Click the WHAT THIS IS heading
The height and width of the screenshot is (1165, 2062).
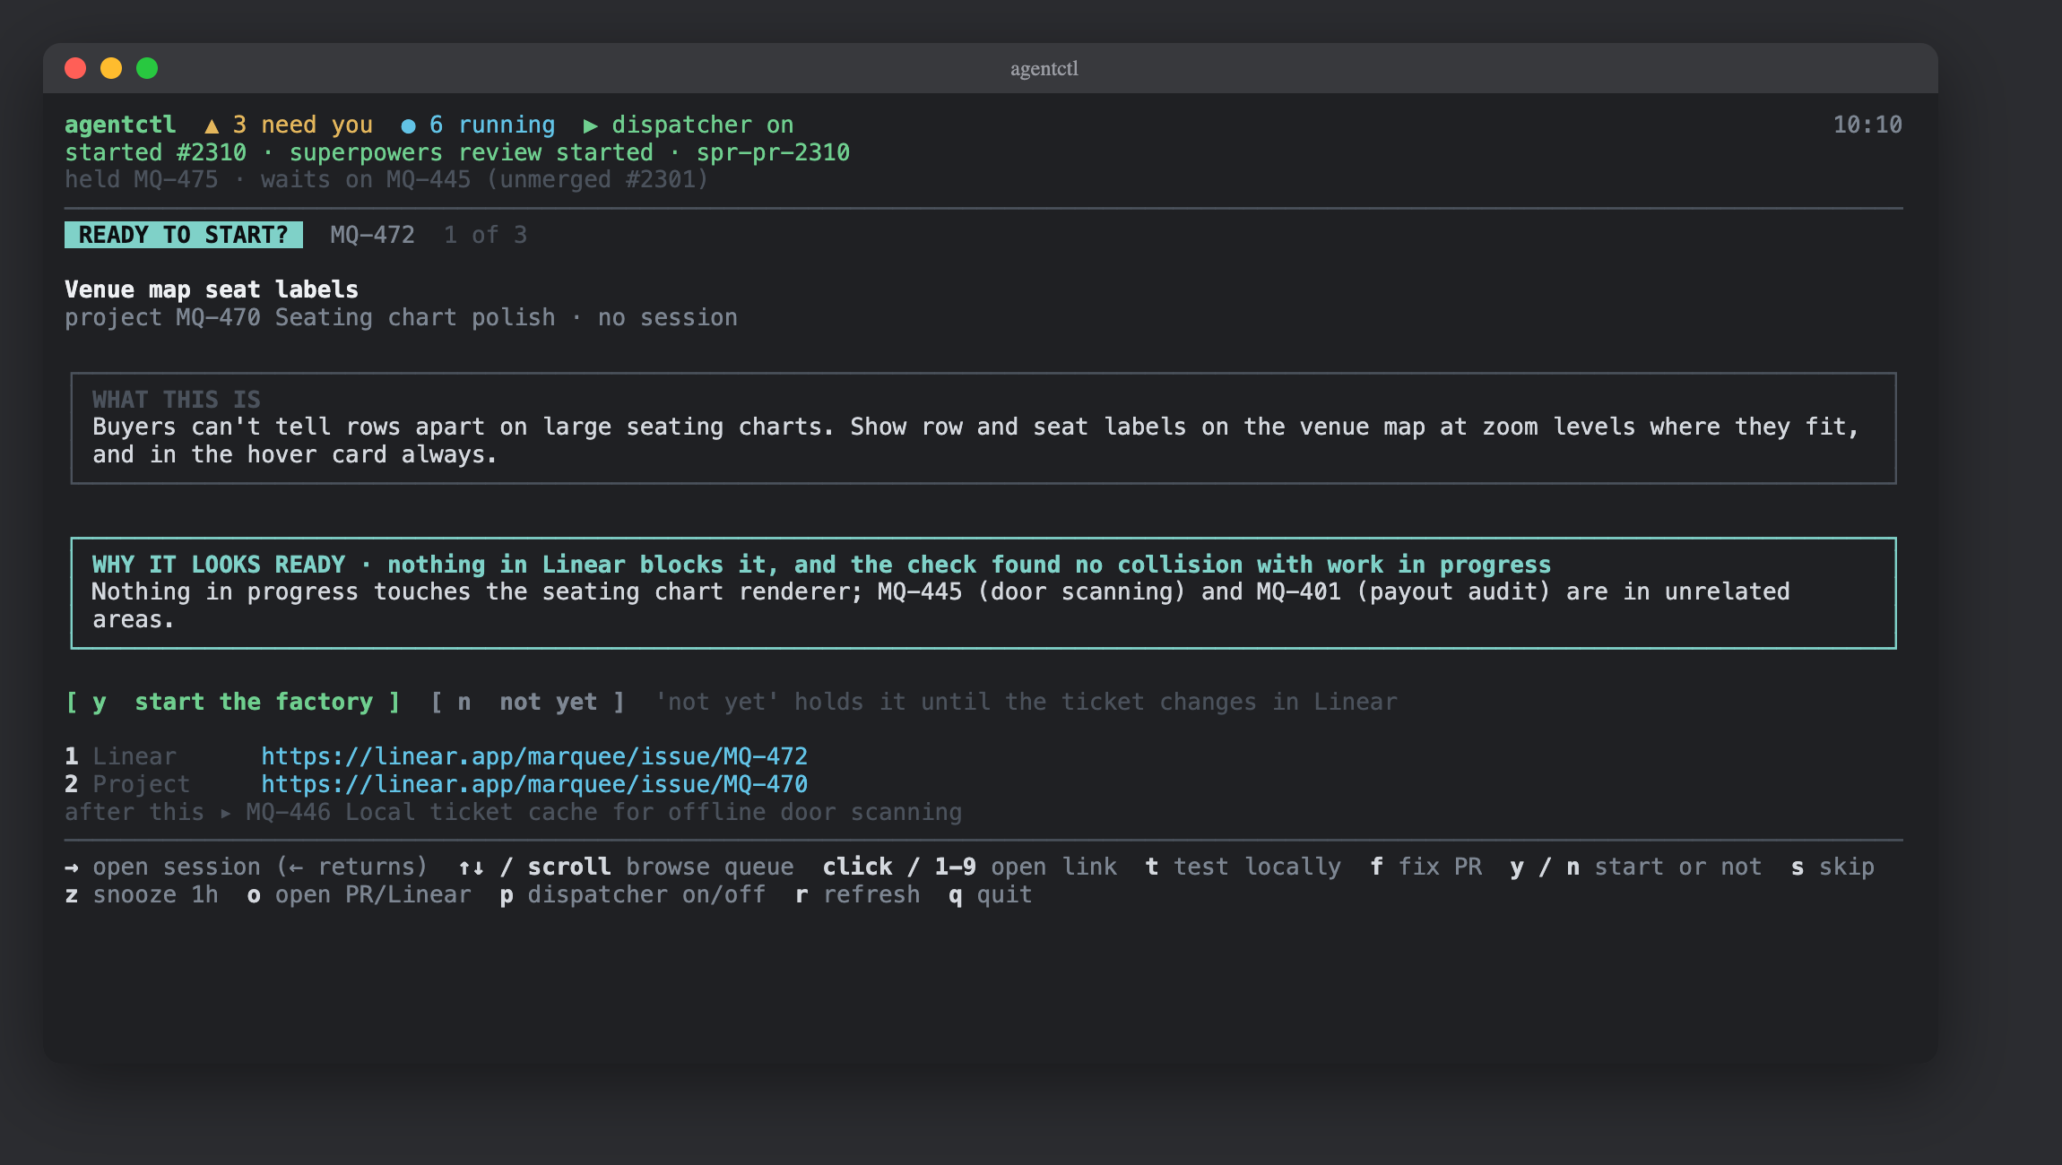tap(177, 399)
